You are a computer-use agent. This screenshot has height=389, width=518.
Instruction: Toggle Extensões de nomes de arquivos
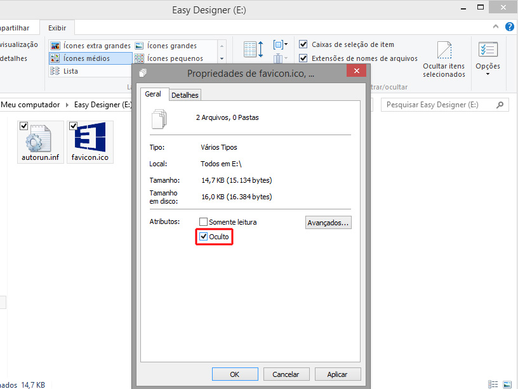click(303, 58)
